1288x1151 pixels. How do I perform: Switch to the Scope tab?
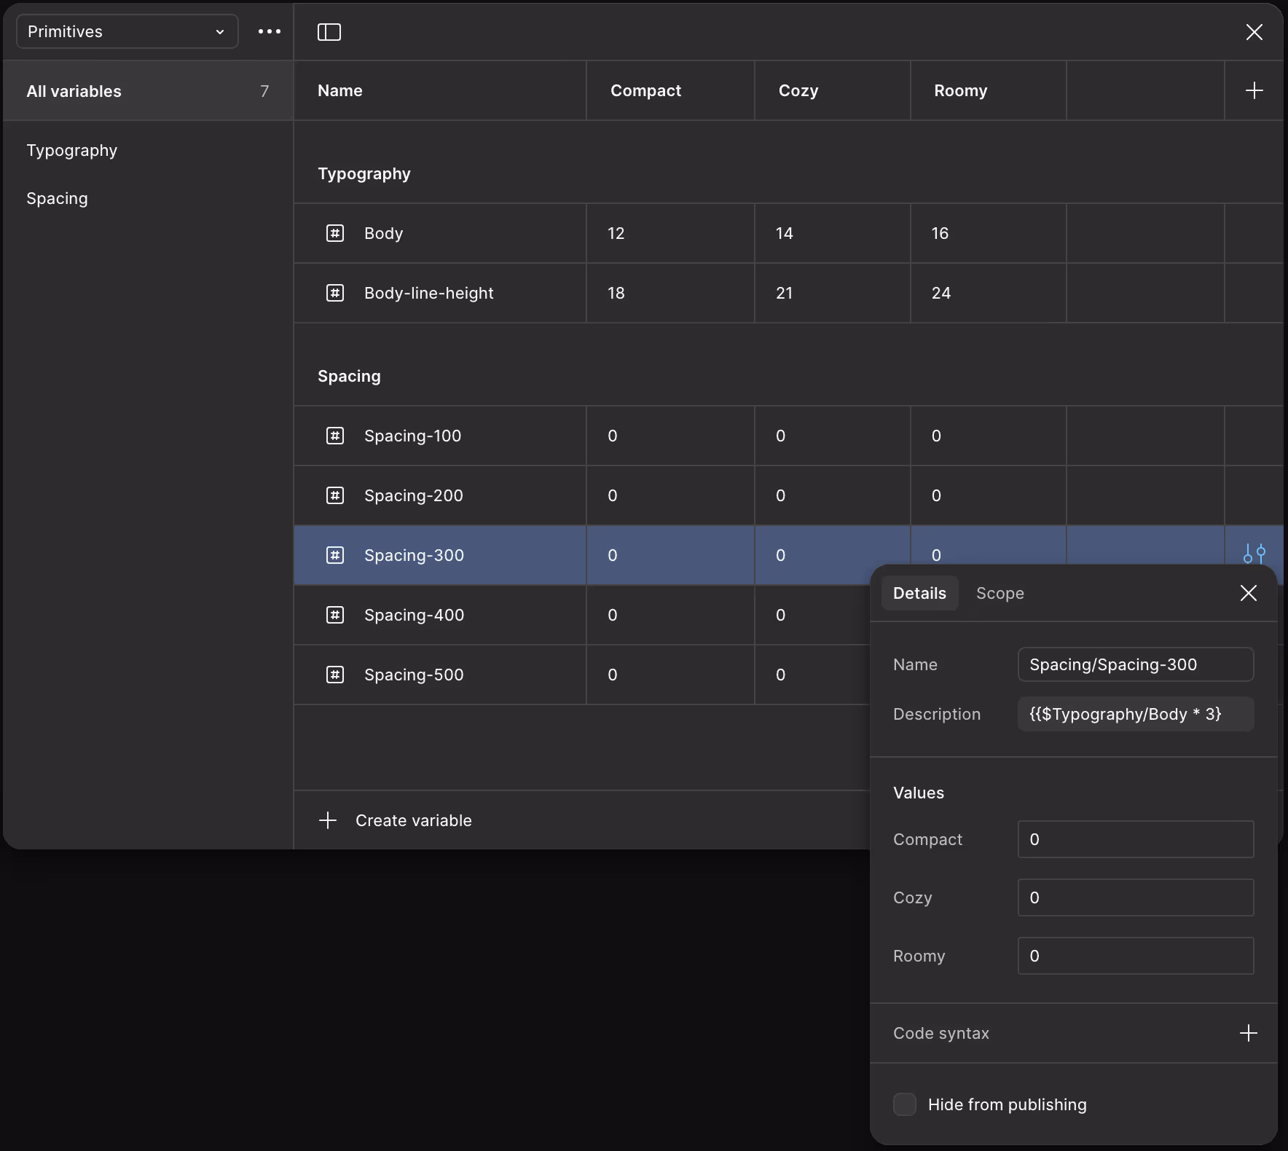point(1000,594)
